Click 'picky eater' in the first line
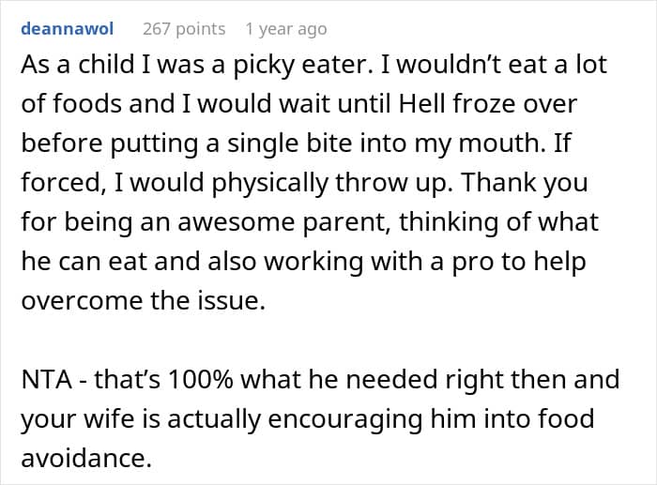 pos(303,65)
